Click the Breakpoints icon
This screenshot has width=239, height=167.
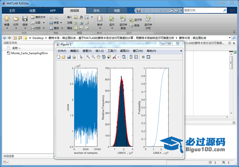click(100, 18)
